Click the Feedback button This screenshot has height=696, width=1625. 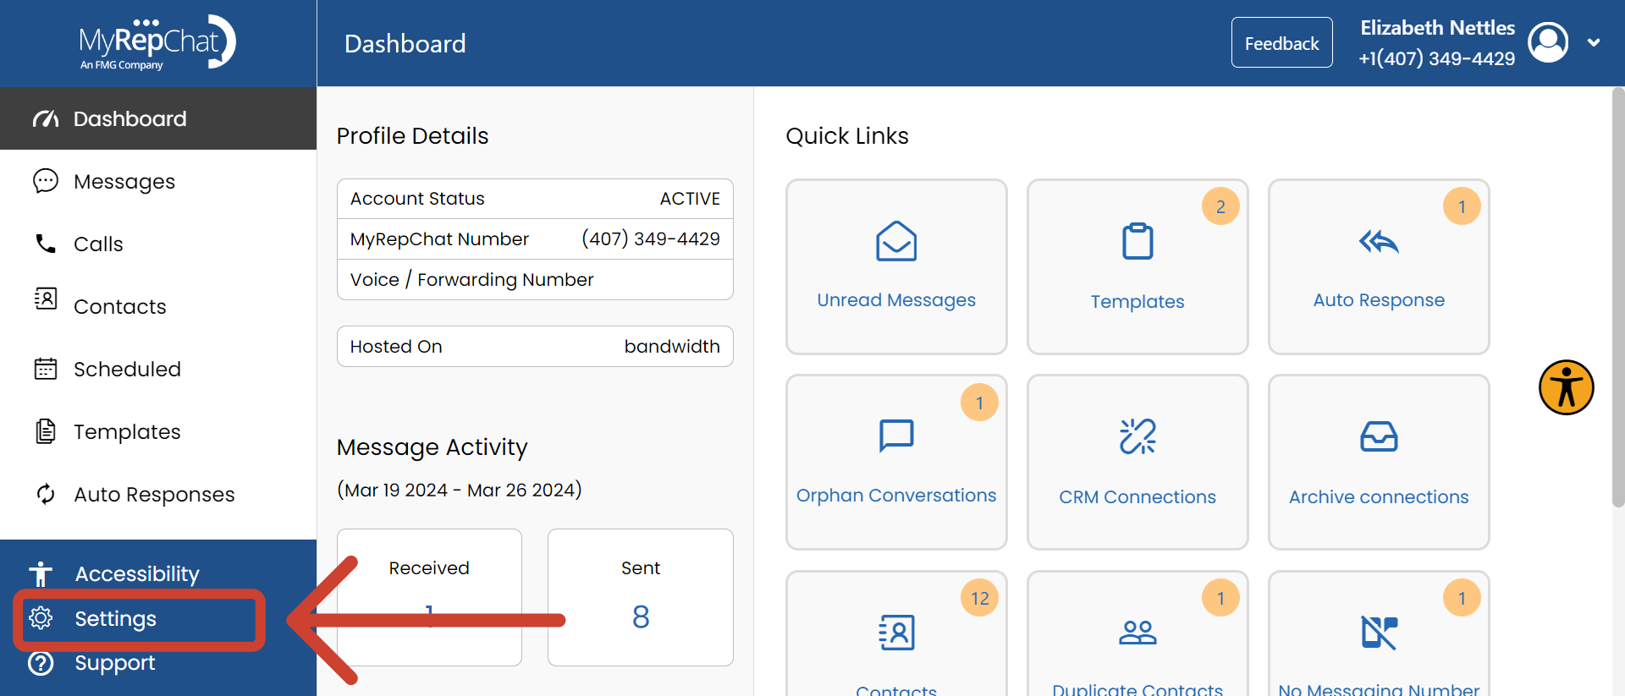(x=1281, y=42)
